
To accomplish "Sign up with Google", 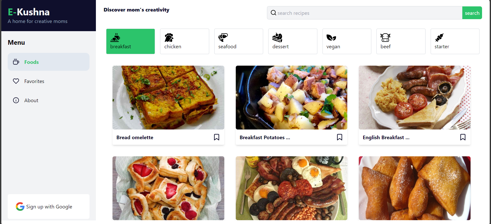I will point(49,206).
